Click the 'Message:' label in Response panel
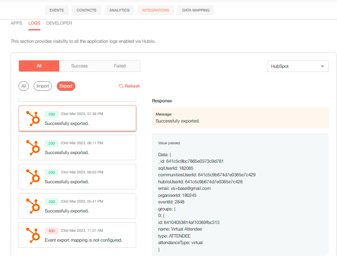The image size is (337, 256). pyautogui.click(x=164, y=114)
